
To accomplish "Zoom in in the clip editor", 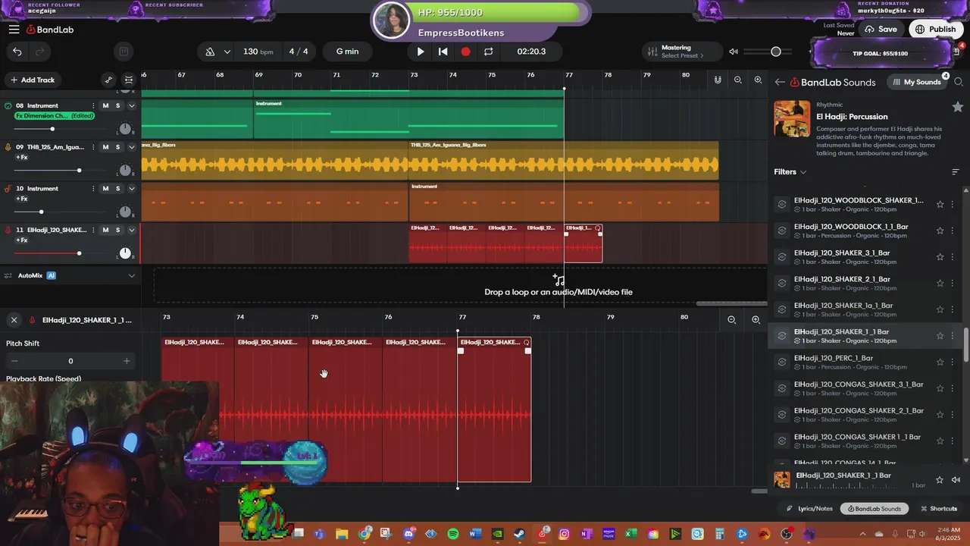I will click(756, 320).
